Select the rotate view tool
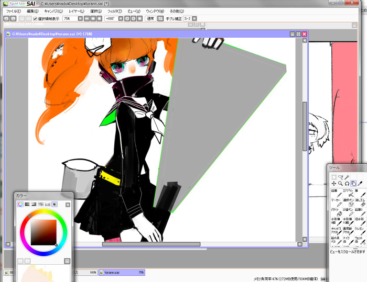The width and height of the screenshot is (367, 282). coord(347,184)
